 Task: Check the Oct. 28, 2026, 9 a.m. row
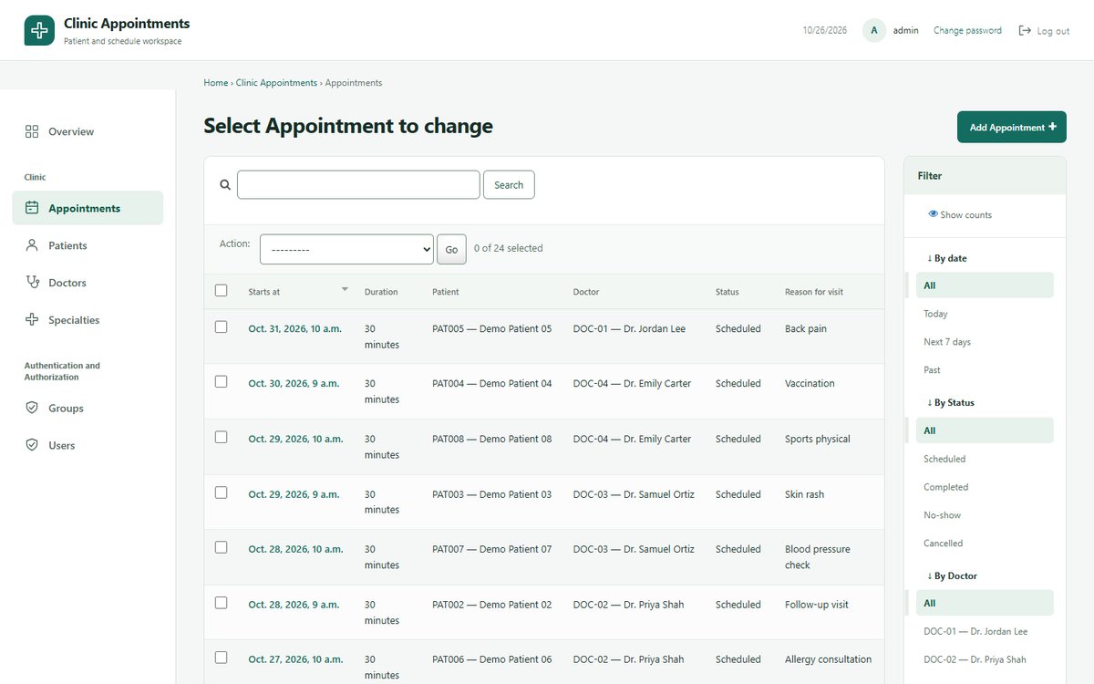(x=221, y=602)
